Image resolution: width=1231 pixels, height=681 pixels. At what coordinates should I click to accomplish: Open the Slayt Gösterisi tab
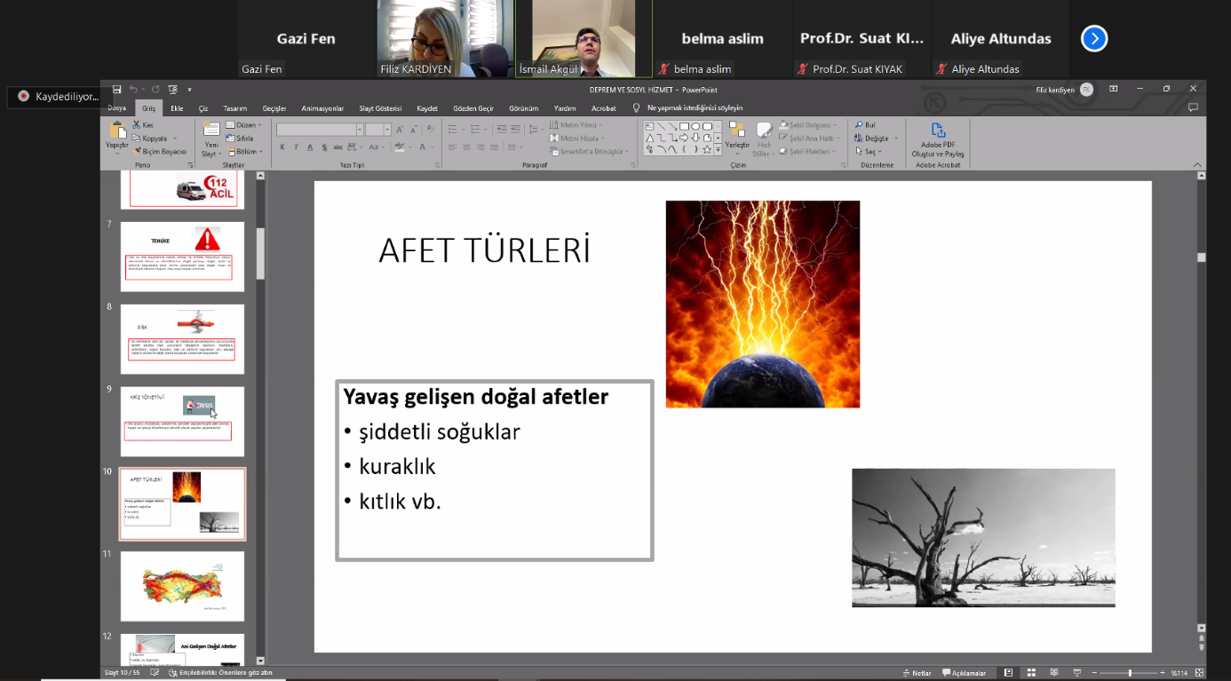[380, 108]
